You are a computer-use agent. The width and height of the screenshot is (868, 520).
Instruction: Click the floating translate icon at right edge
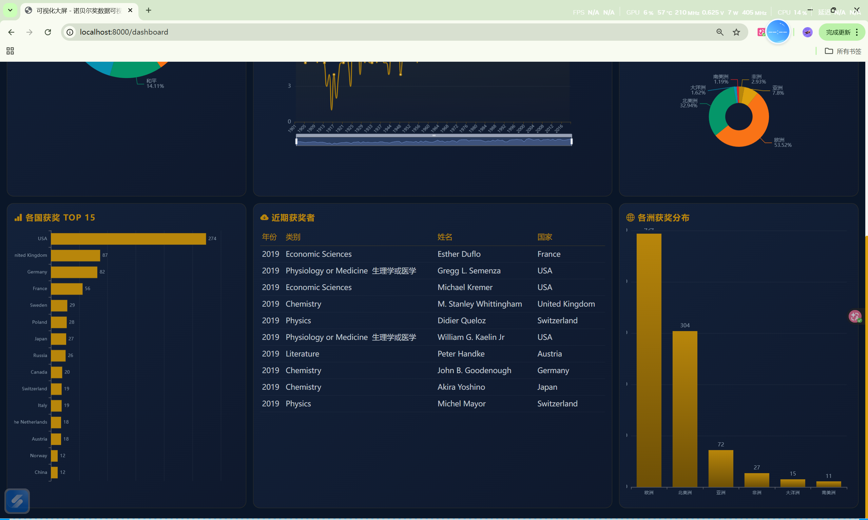pyautogui.click(x=855, y=316)
